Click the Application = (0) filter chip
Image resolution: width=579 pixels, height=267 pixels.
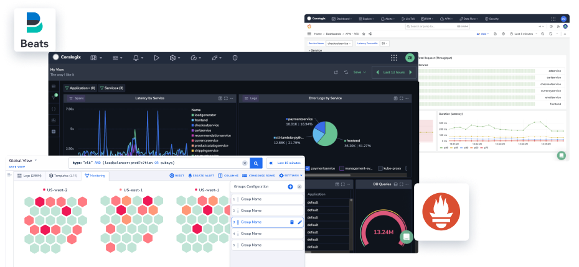point(80,88)
